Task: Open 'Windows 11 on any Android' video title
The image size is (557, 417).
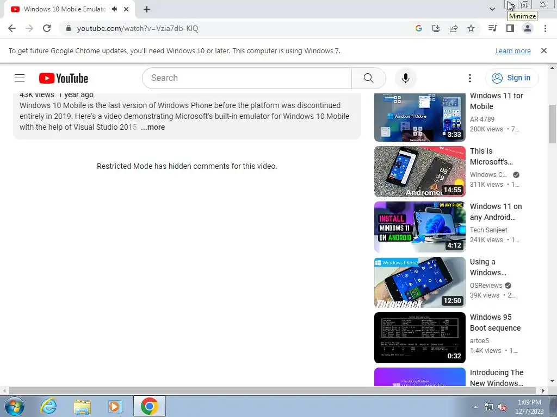Action: [x=496, y=212]
